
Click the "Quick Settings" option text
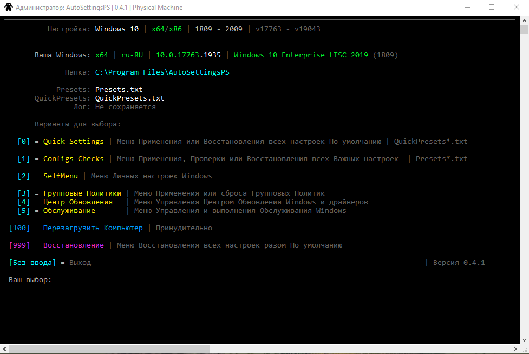[73, 142]
